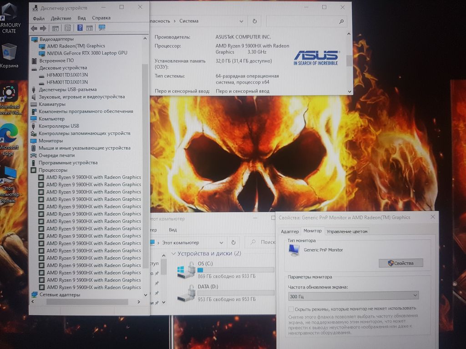Switch to the 'Адаптер' tab
466x349 pixels.
point(290,231)
